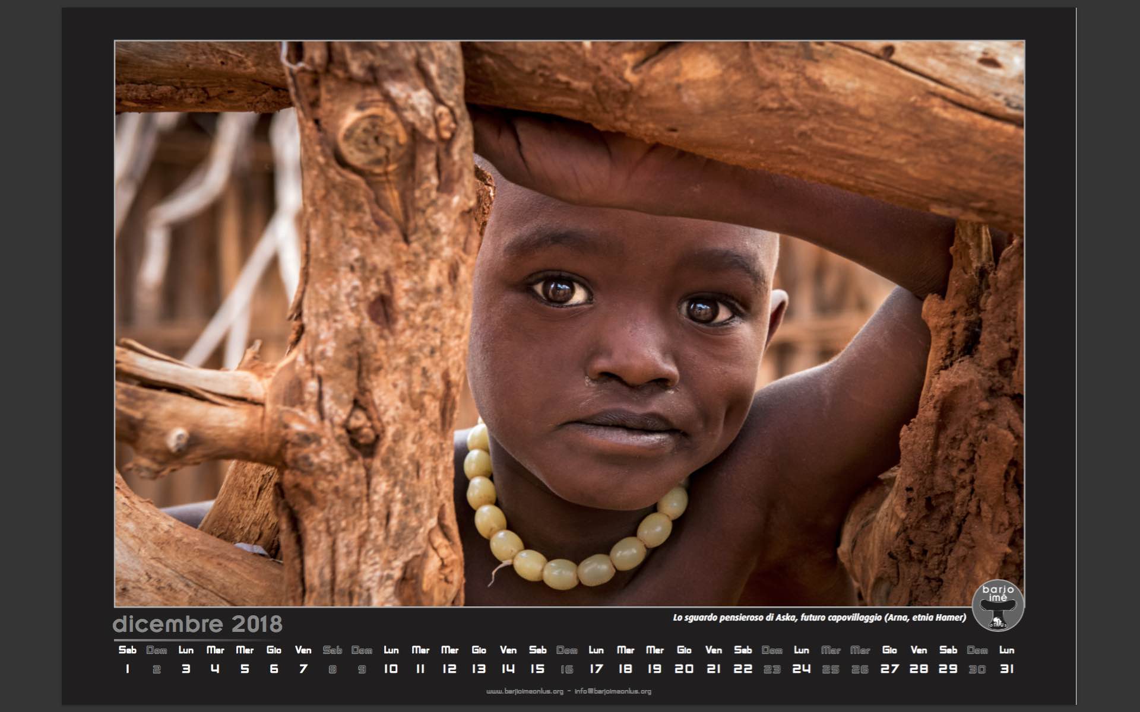Click the greyed-out Sunday date 16
Screen dimensions: 1140x712
click(567, 669)
